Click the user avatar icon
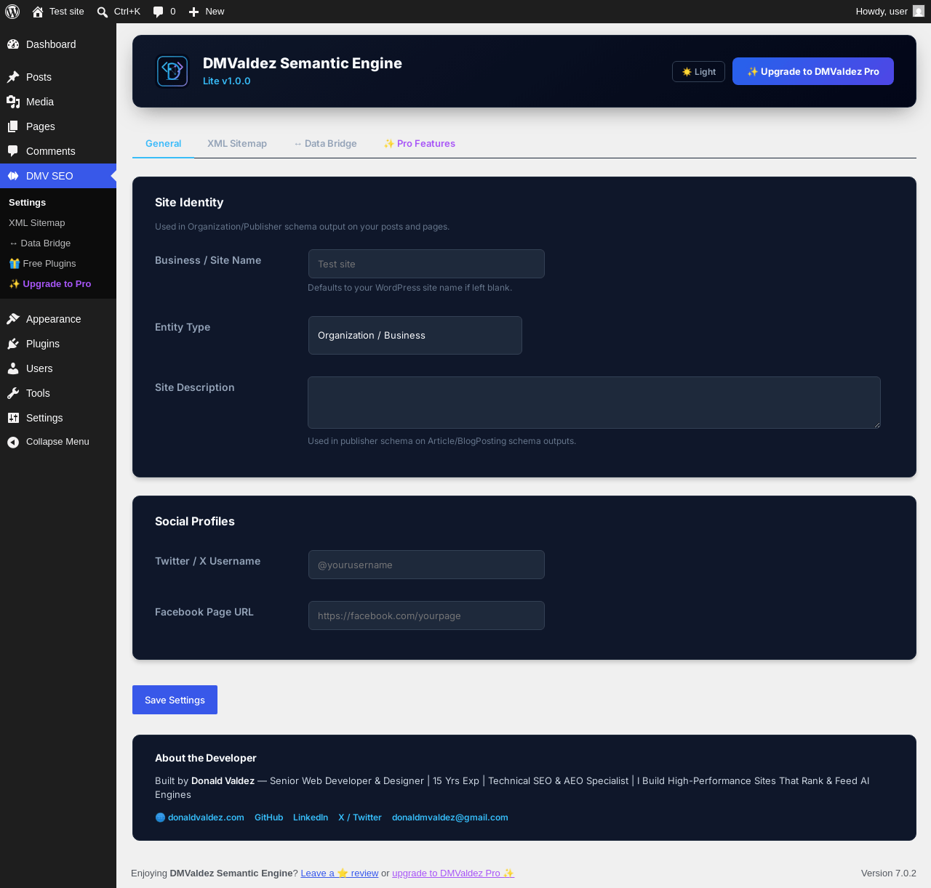The image size is (931, 888). pyautogui.click(x=919, y=12)
